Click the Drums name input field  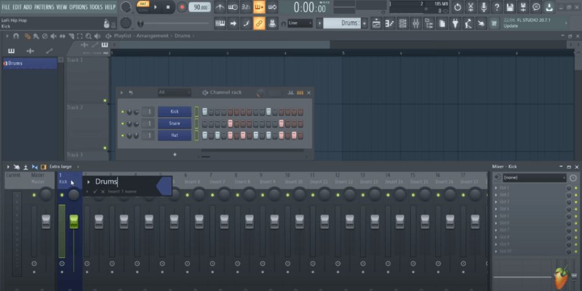pyautogui.click(x=125, y=182)
